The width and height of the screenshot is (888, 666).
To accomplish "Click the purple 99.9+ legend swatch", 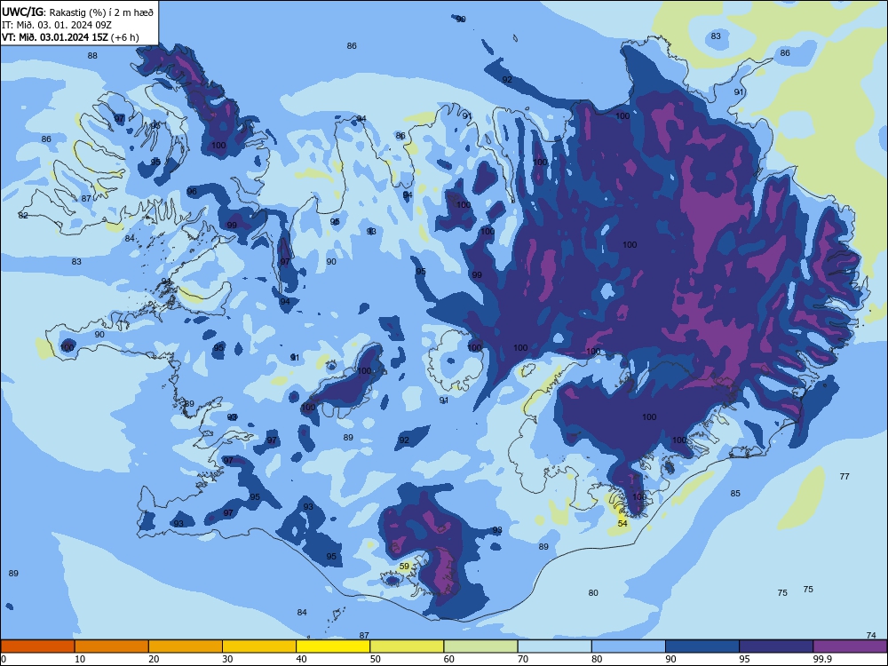I will click(x=850, y=646).
